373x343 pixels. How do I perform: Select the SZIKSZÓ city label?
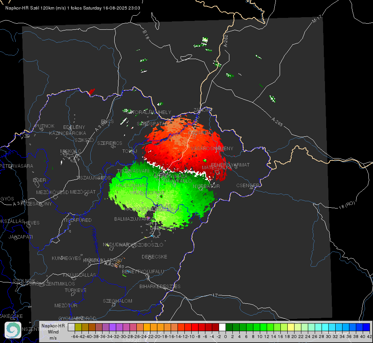pyautogui.click(x=84, y=140)
